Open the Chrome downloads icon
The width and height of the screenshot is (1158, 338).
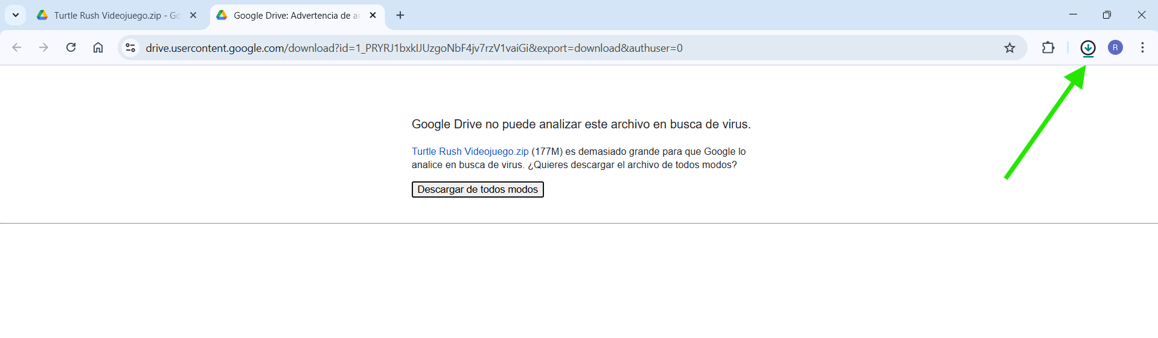1087,48
